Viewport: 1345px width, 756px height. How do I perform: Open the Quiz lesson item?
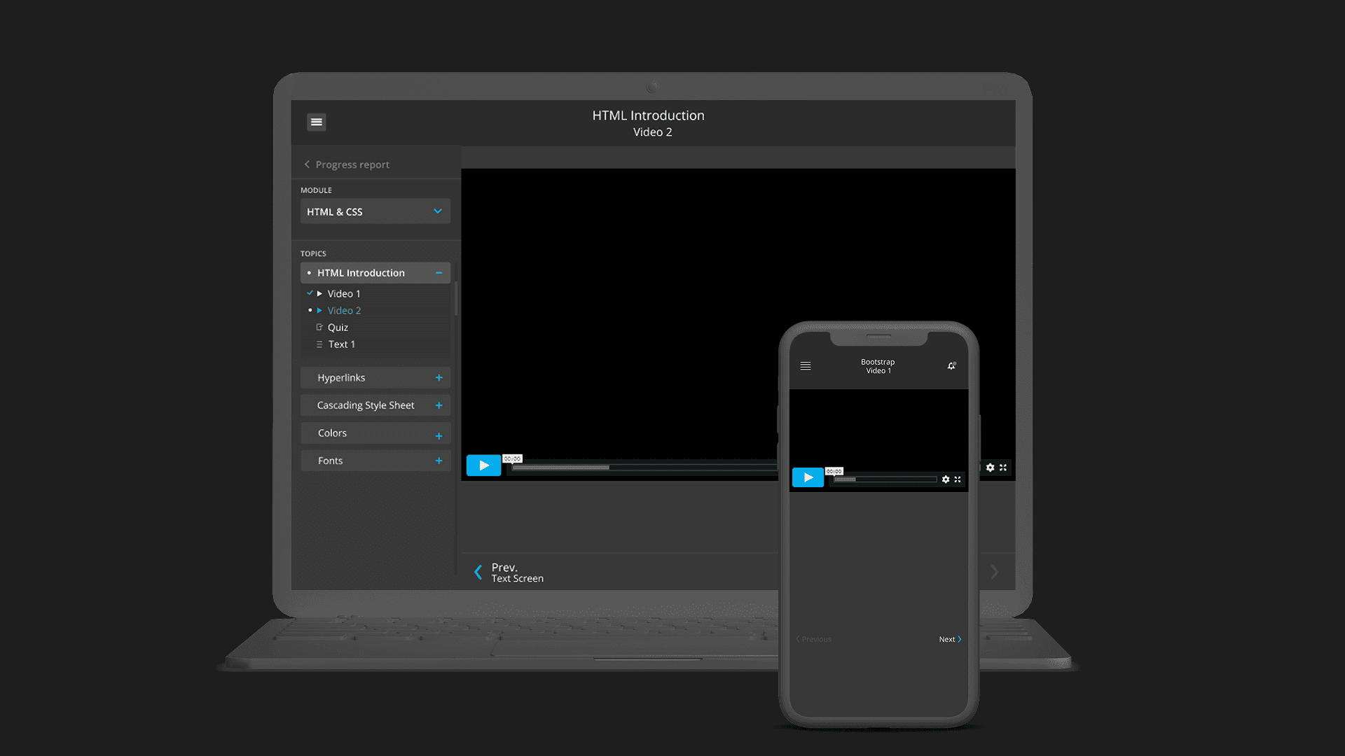click(x=338, y=328)
